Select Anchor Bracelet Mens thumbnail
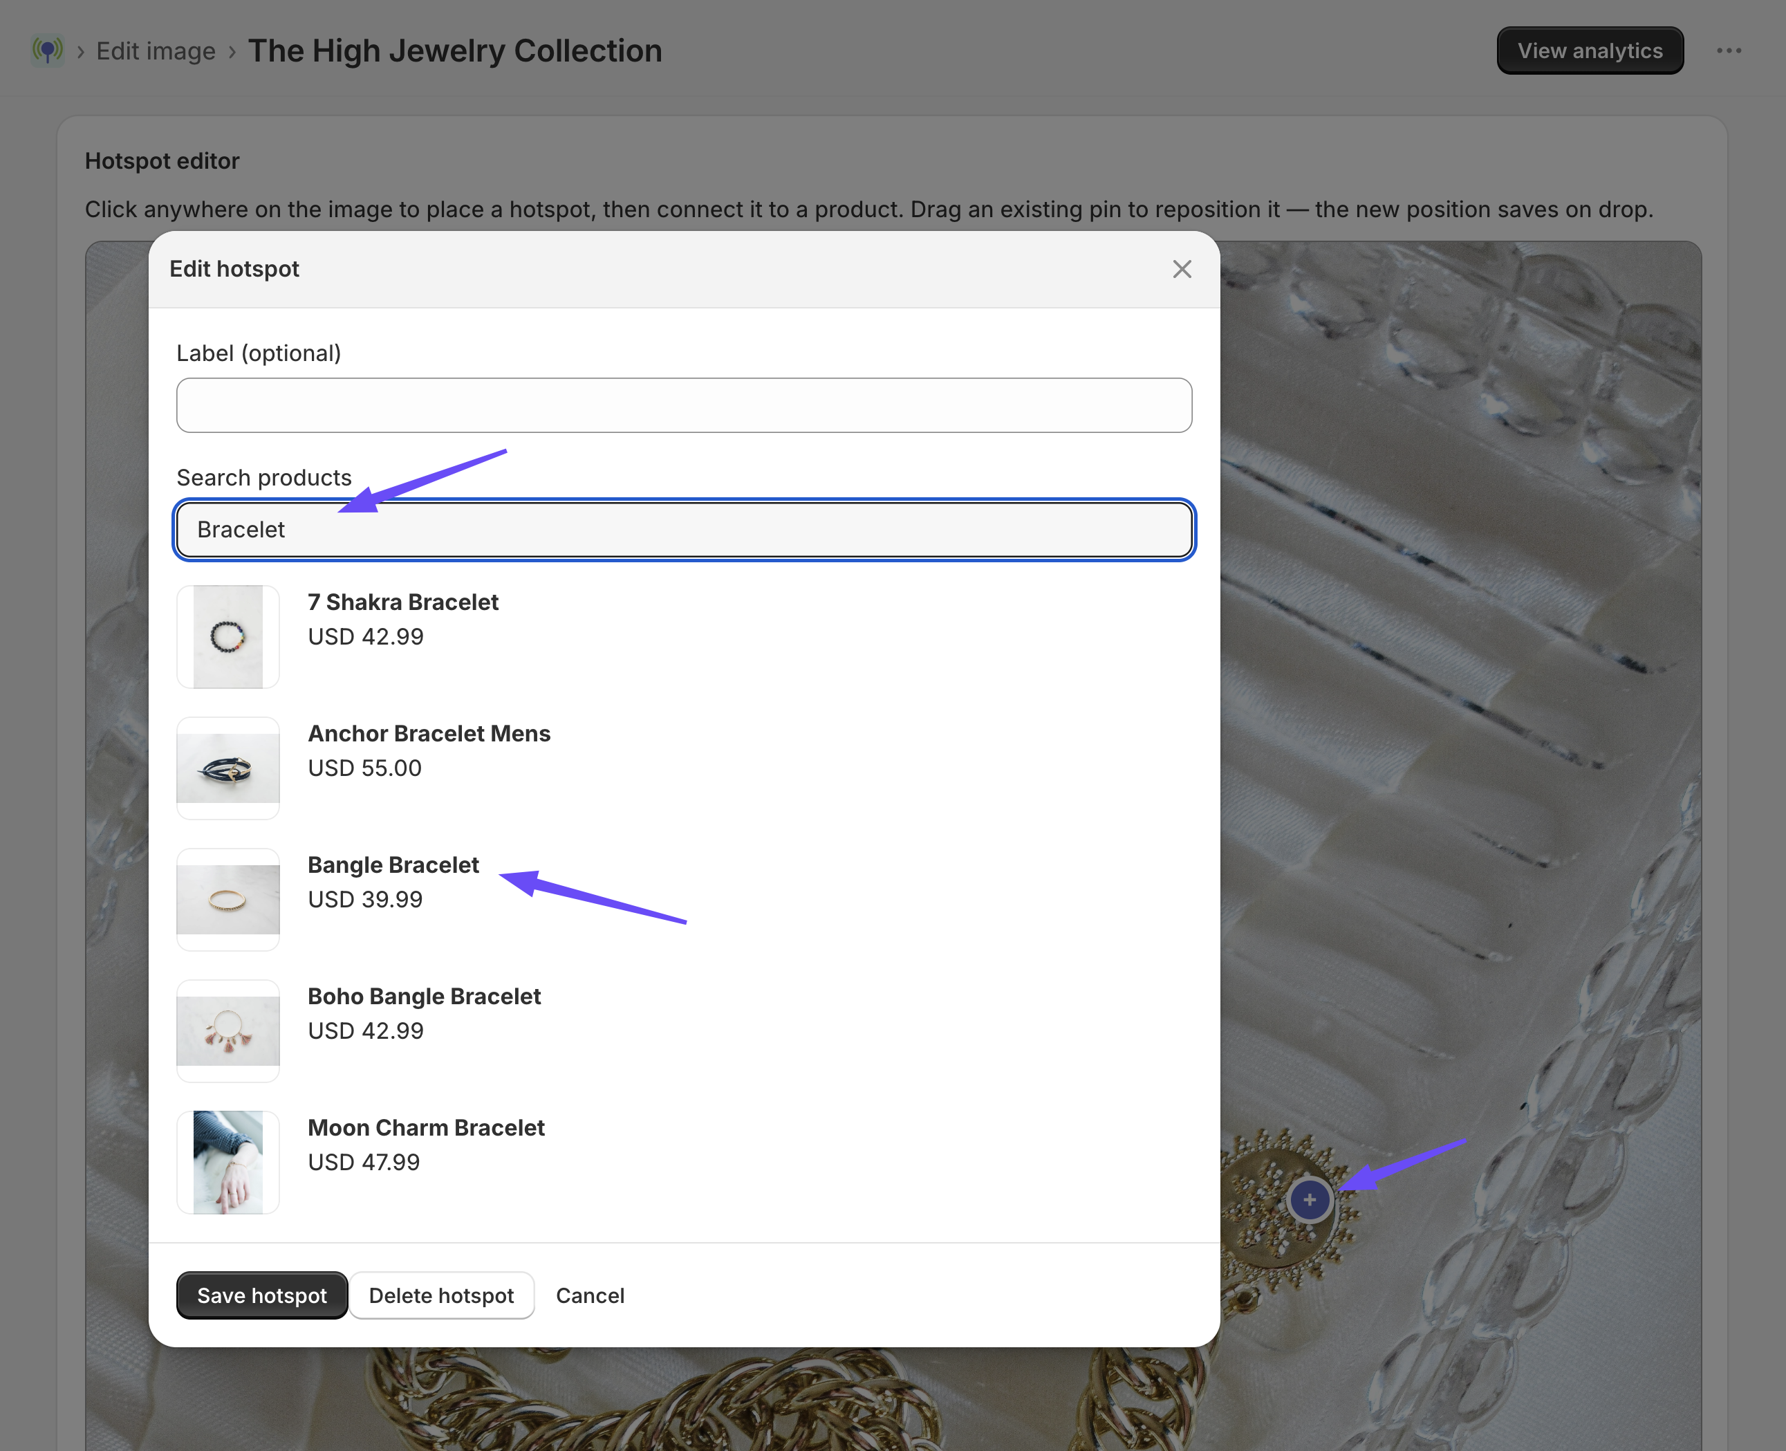This screenshot has width=1786, height=1451. (228, 768)
